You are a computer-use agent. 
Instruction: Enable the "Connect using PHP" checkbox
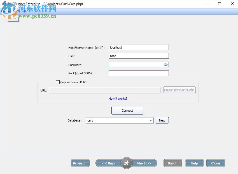pyautogui.click(x=58, y=82)
